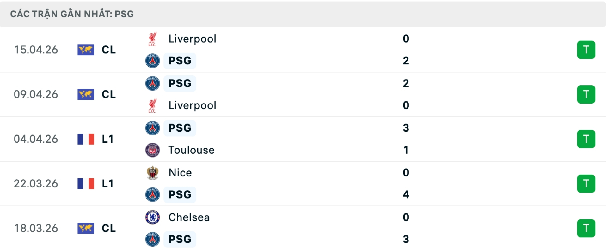Click the Nice club crest
607x250 pixels.
click(x=152, y=173)
